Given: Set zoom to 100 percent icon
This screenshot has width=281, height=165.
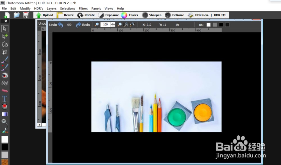Looking at the screenshot, I should (x=126, y=25).
